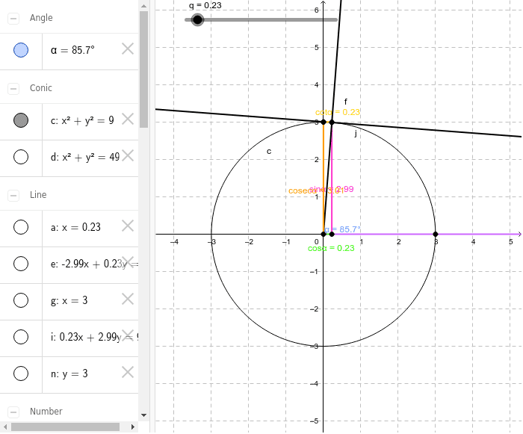This screenshot has height=434, width=523.
Task: Click the q = 0.23 slider handle
Action: click(x=197, y=19)
